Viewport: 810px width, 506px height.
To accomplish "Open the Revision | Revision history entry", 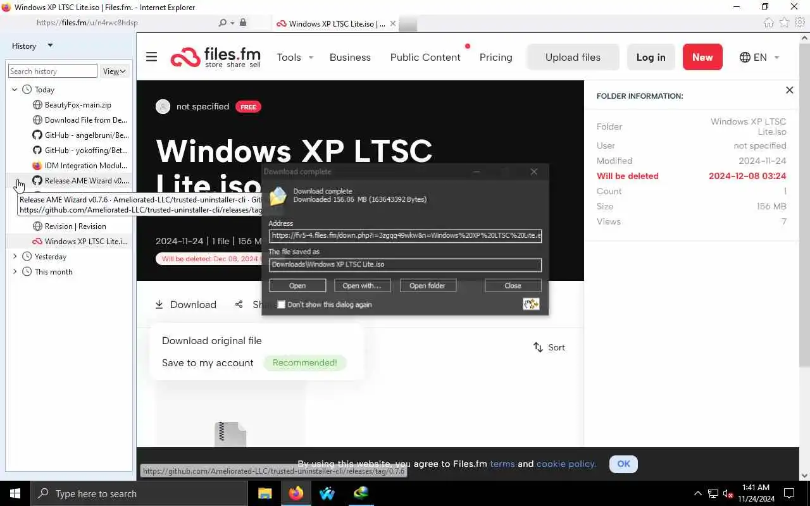I will (70, 226).
